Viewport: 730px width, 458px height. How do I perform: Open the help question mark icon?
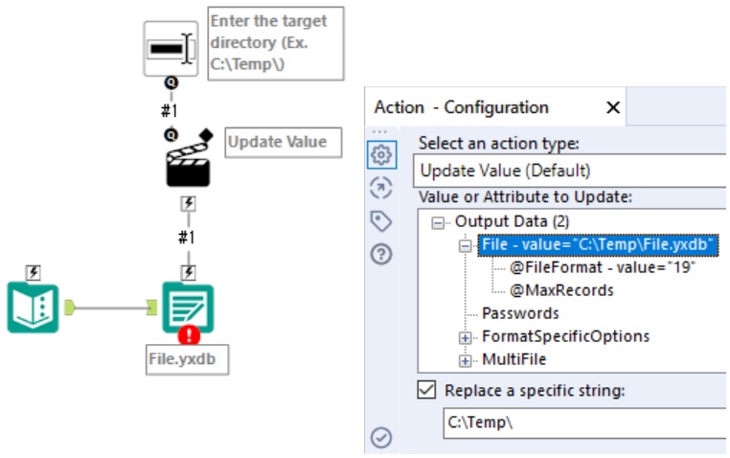pyautogui.click(x=381, y=255)
